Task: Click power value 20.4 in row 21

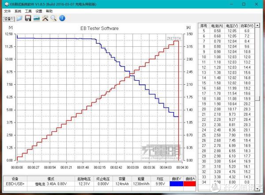Action: point(247,114)
